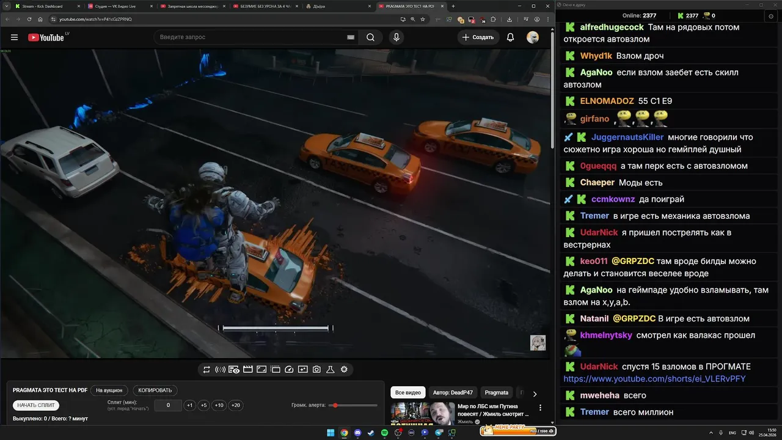Image resolution: width=782 pixels, height=440 pixels.
Task: Open the YouTube hamburger guide menu
Action: coord(14,37)
